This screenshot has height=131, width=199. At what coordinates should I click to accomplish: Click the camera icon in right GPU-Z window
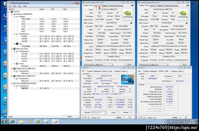pos(188,5)
